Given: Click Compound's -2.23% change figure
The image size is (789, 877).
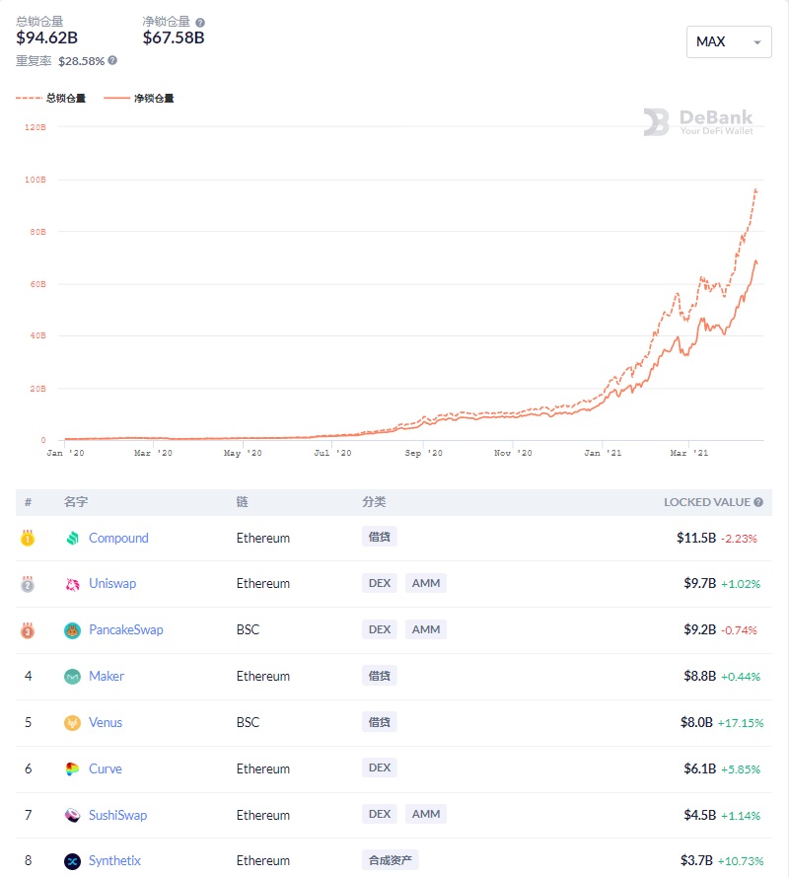Looking at the screenshot, I should point(739,539).
